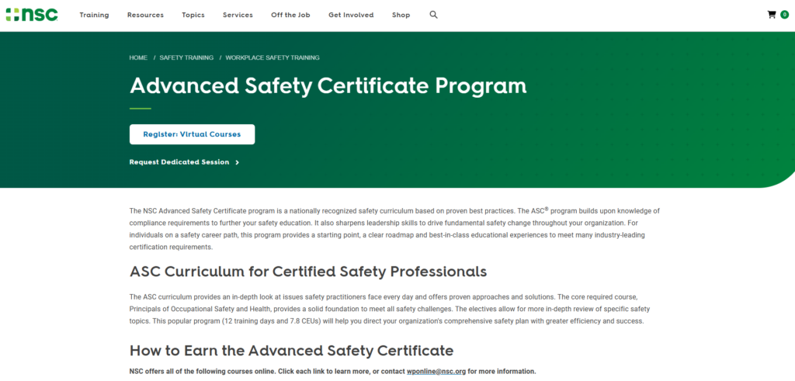795x381 pixels.
Task: Open the Services menu
Action: coord(238,16)
